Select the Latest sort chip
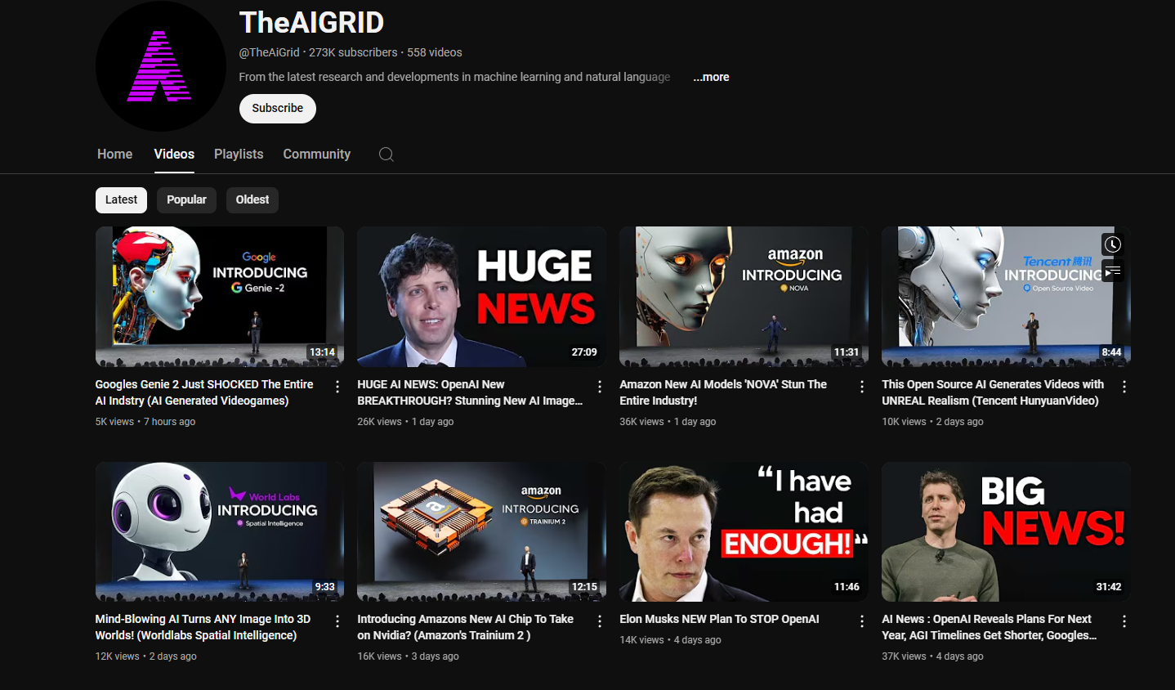The width and height of the screenshot is (1175, 690). 121,199
